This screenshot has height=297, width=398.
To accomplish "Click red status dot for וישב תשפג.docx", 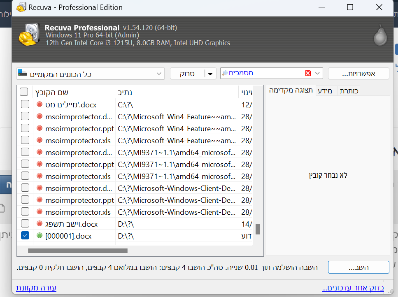I will click(x=40, y=224).
